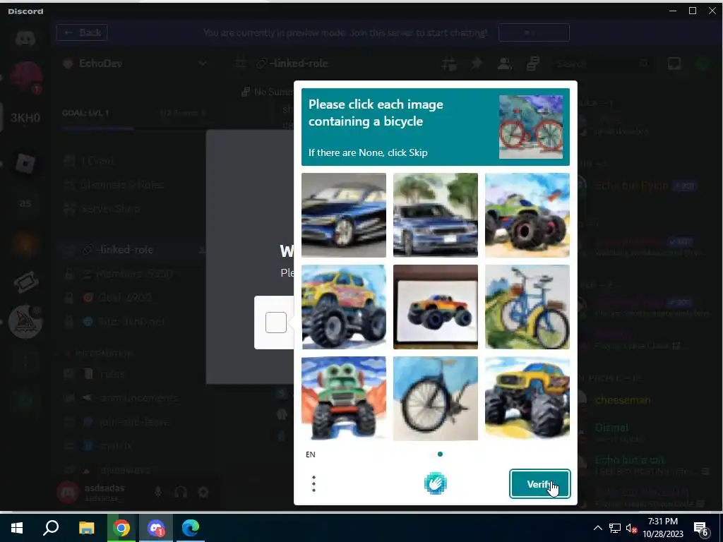Select the linked-role channel
Viewport: 723px width, 542px height.
[135, 250]
